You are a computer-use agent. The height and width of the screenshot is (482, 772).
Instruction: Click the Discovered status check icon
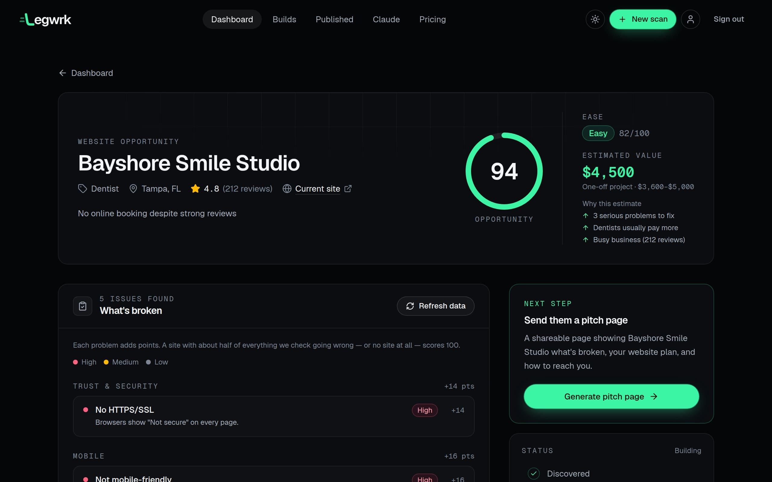(533, 474)
